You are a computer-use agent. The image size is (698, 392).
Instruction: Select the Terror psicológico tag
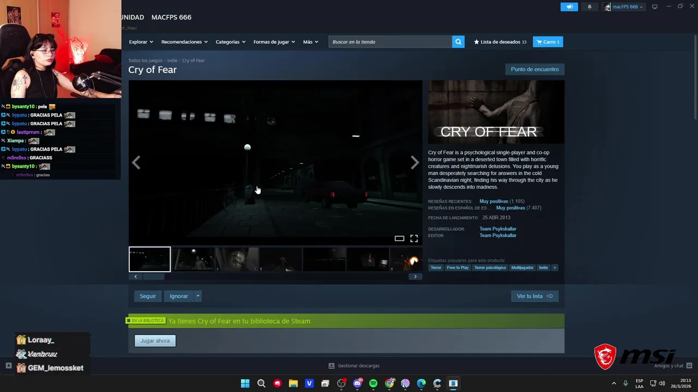[490, 267]
